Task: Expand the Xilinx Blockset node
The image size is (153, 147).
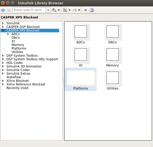Action: point(3,81)
